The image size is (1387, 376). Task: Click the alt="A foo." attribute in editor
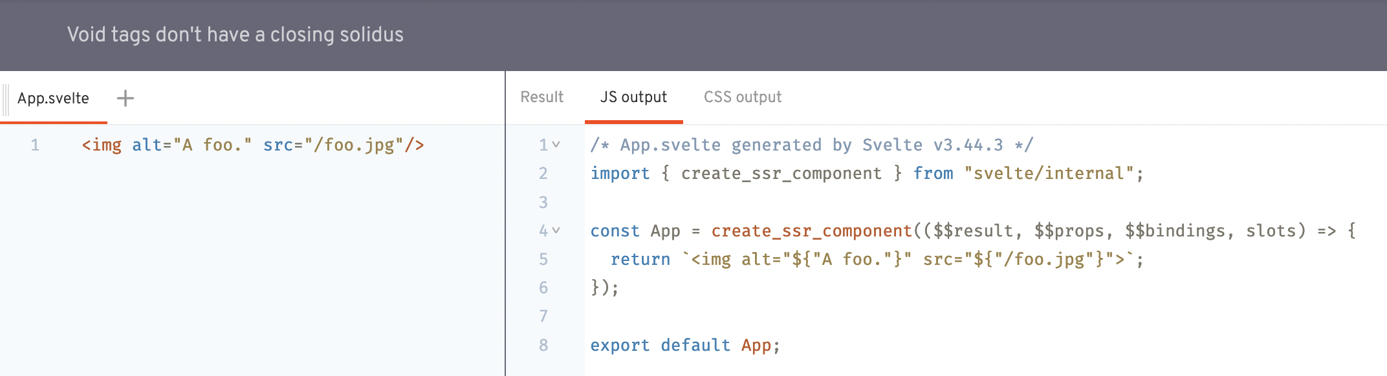pyautogui.click(x=192, y=145)
